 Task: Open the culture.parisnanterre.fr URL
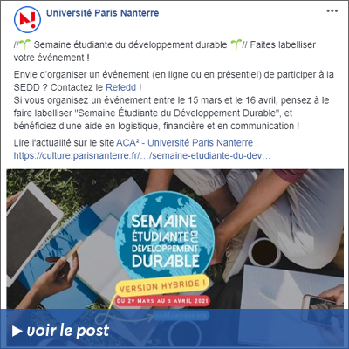[142, 156]
